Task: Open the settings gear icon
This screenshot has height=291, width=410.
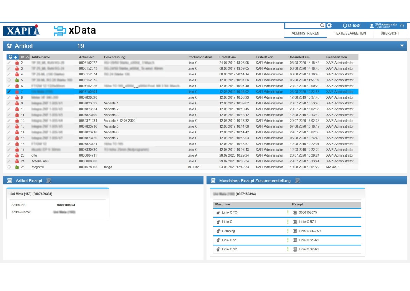Action: tap(329, 26)
